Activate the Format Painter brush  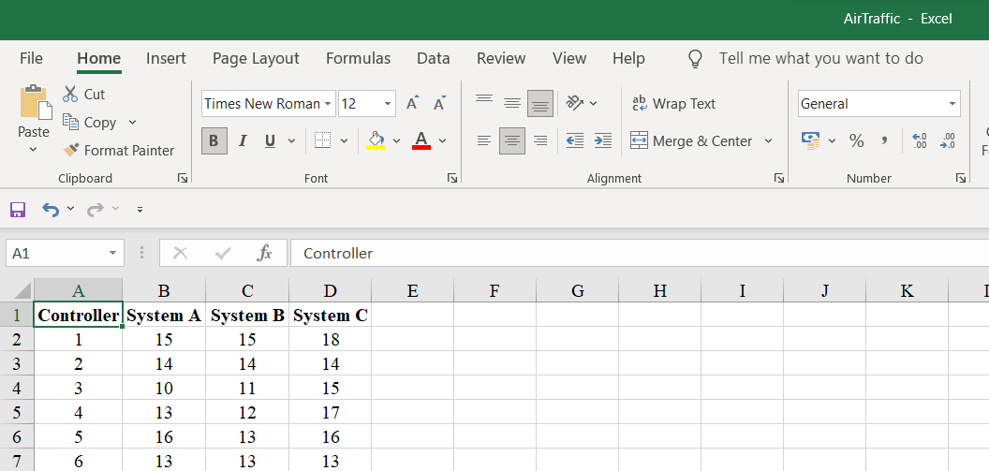(70, 150)
